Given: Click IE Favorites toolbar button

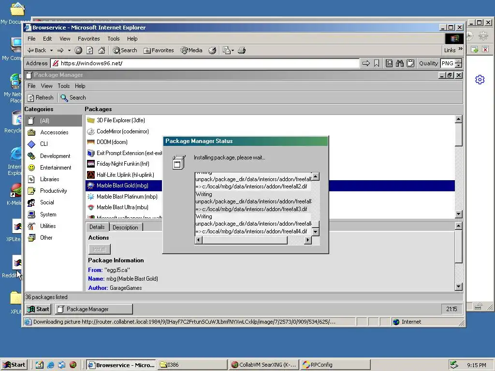Looking at the screenshot, I should click(x=159, y=50).
